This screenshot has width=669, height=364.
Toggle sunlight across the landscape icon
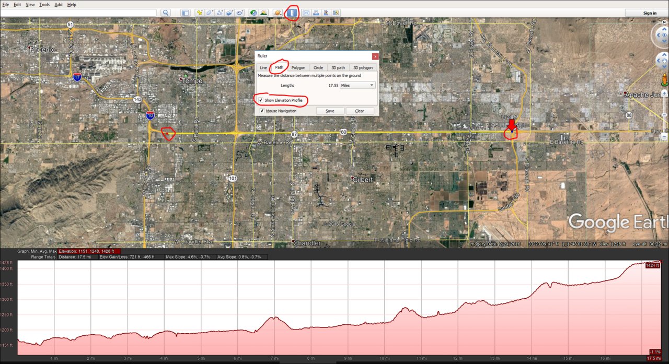point(264,13)
